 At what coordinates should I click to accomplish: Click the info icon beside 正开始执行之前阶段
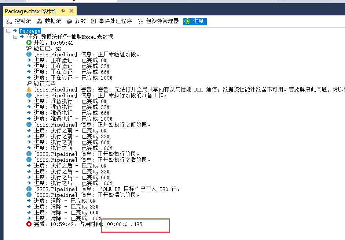click(29, 124)
